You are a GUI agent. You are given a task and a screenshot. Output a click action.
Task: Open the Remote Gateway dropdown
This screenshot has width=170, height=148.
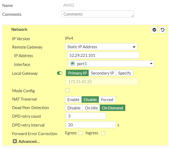point(101,47)
